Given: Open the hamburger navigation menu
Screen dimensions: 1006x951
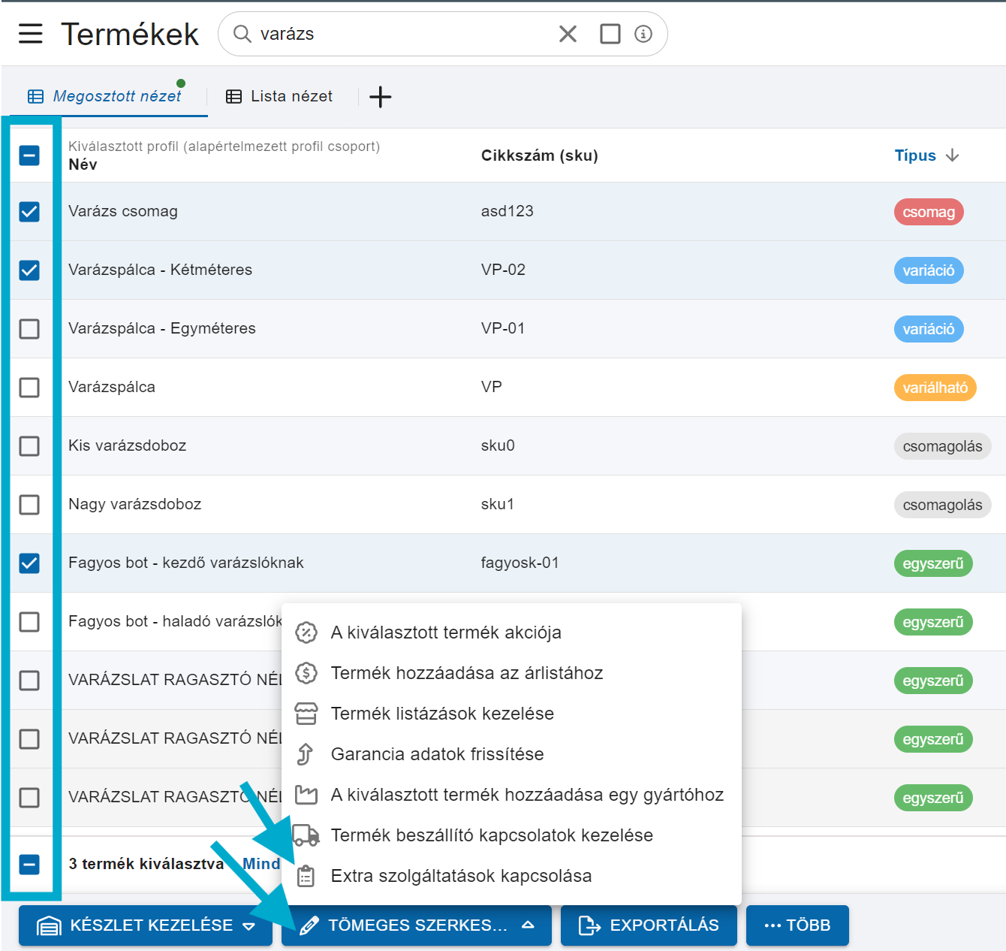Looking at the screenshot, I should point(30,34).
